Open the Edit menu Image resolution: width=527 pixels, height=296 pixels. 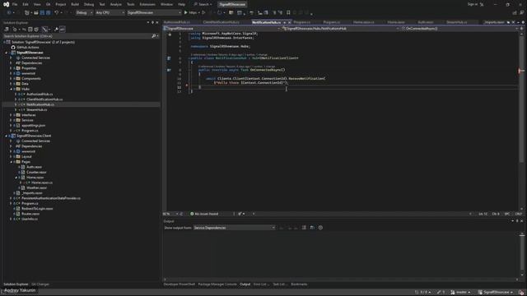[26, 4]
